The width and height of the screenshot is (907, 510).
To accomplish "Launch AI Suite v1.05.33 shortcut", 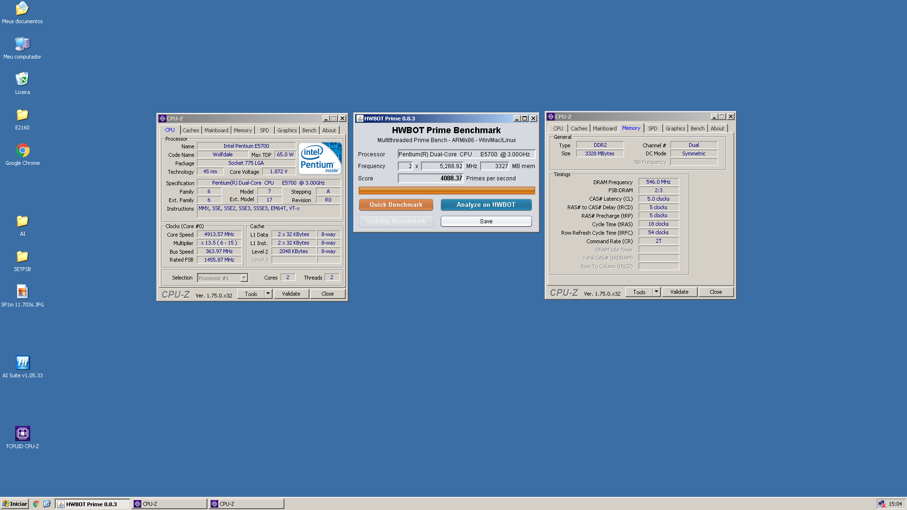I will (x=22, y=367).
